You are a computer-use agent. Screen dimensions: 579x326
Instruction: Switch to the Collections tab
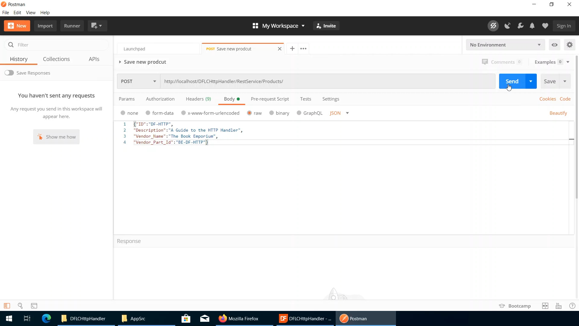tap(56, 59)
